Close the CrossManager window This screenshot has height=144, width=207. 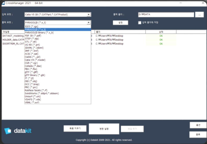point(203,3)
